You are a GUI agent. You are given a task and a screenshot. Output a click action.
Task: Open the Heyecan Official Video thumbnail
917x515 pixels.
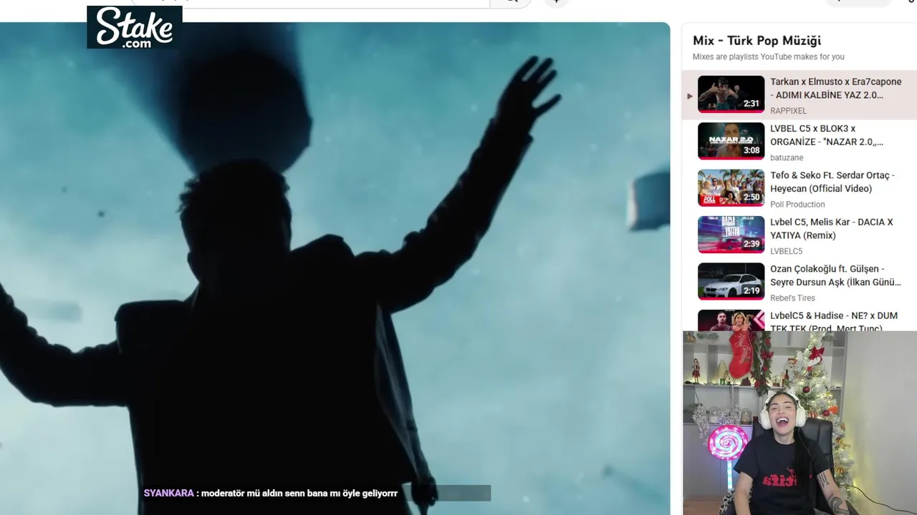731,188
